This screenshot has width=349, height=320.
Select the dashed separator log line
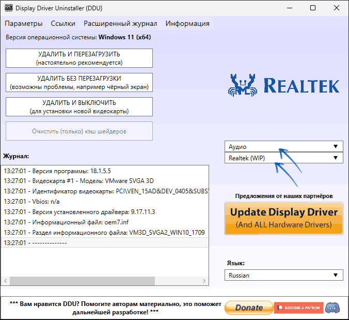click(105, 242)
